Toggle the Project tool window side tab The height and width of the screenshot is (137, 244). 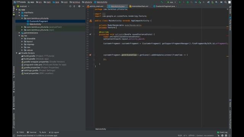pyautogui.click(x=14, y=10)
